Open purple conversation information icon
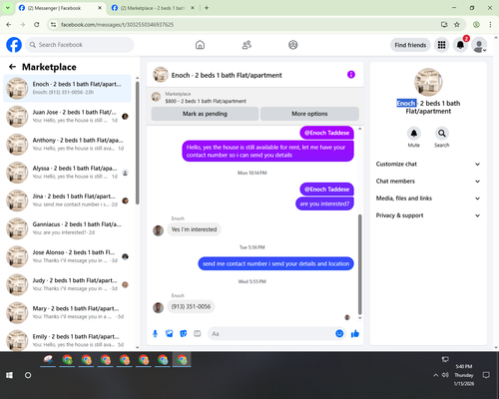The height and width of the screenshot is (399, 499). 351,75
